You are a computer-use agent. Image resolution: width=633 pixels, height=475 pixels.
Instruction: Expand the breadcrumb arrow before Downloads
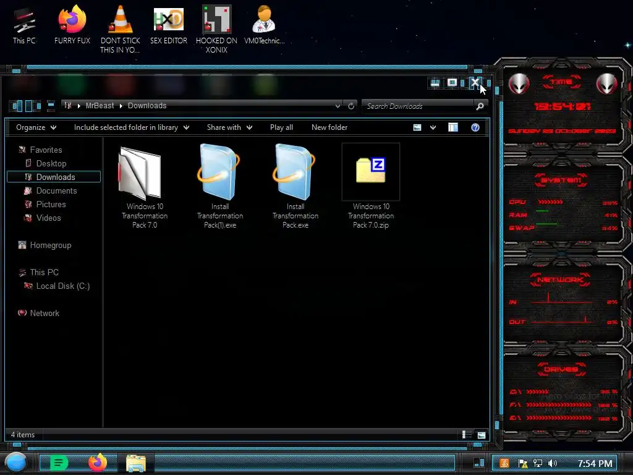click(x=121, y=106)
